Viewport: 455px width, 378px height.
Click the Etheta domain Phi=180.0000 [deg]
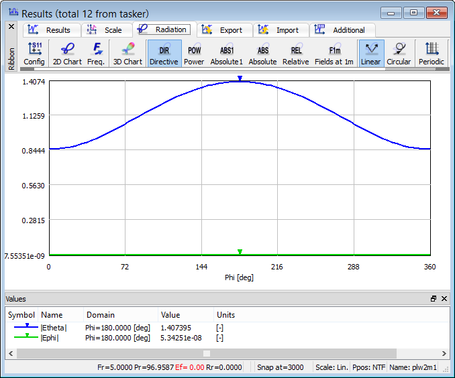pos(118,328)
